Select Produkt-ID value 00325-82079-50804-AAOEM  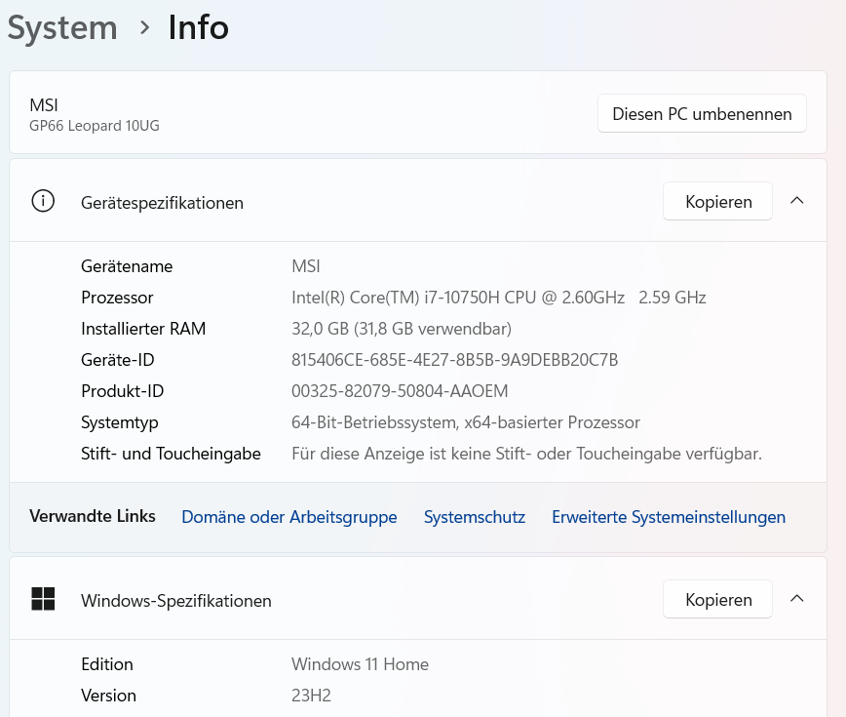tap(400, 391)
